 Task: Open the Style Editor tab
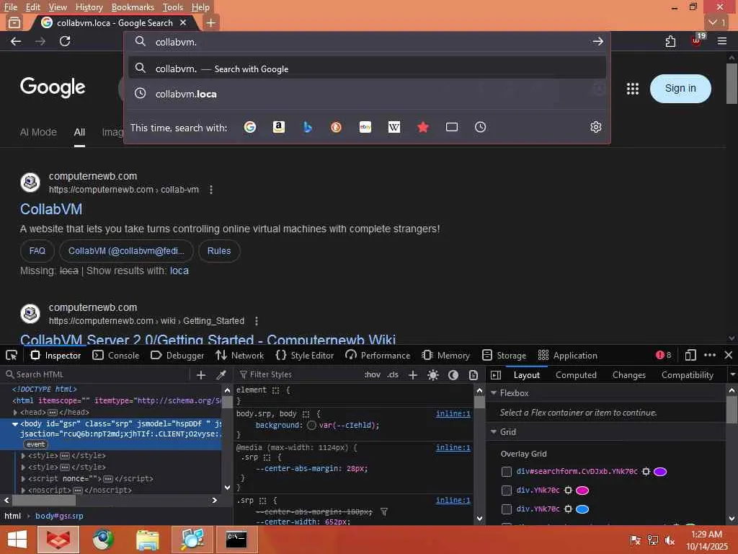pyautogui.click(x=305, y=355)
